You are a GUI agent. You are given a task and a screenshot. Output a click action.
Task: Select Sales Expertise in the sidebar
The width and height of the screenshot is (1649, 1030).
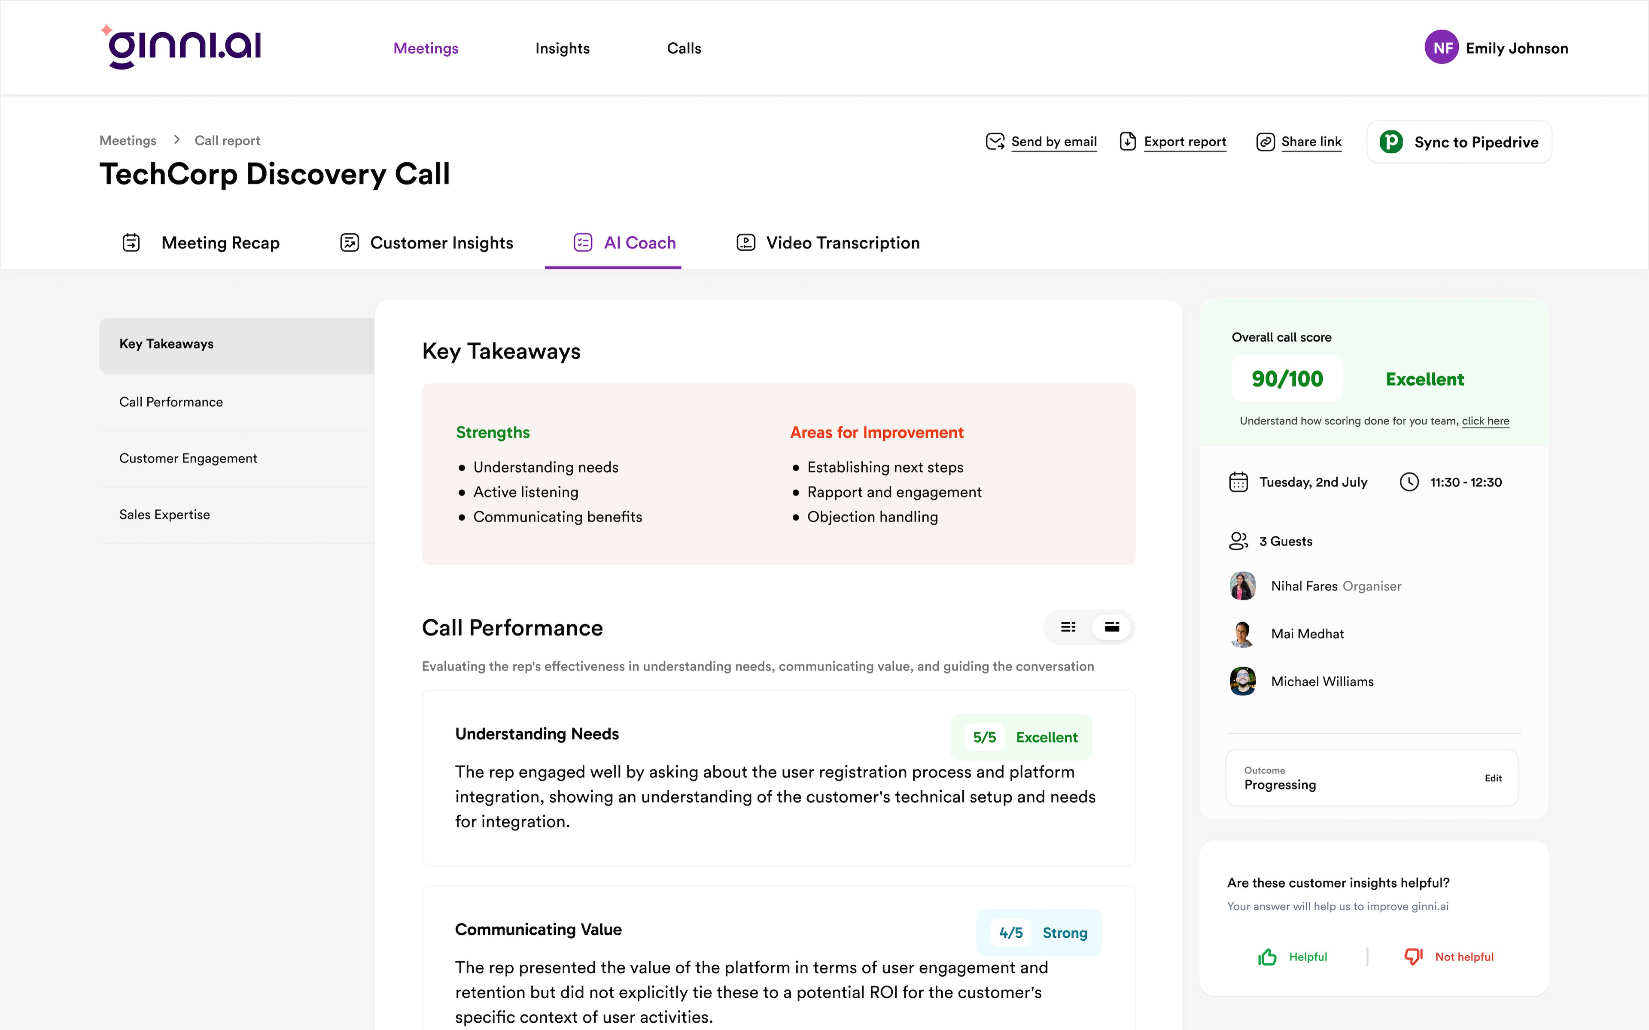pyautogui.click(x=164, y=514)
